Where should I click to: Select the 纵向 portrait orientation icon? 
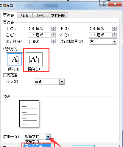[14, 59]
